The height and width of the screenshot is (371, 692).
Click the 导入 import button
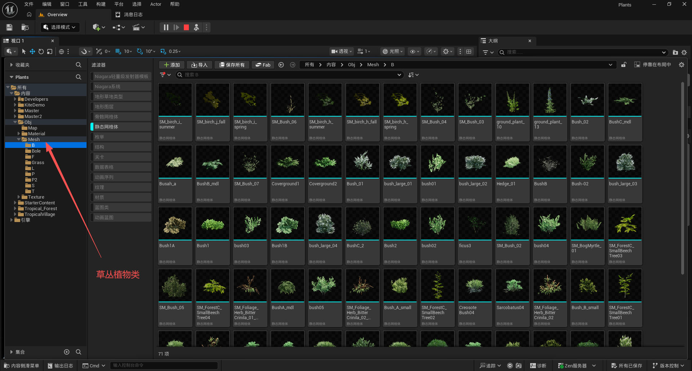[x=199, y=65]
